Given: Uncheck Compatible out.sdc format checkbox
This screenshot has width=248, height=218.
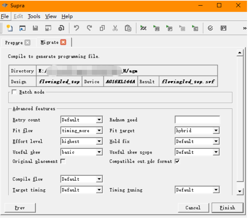Looking at the screenshot, I should [177, 161].
